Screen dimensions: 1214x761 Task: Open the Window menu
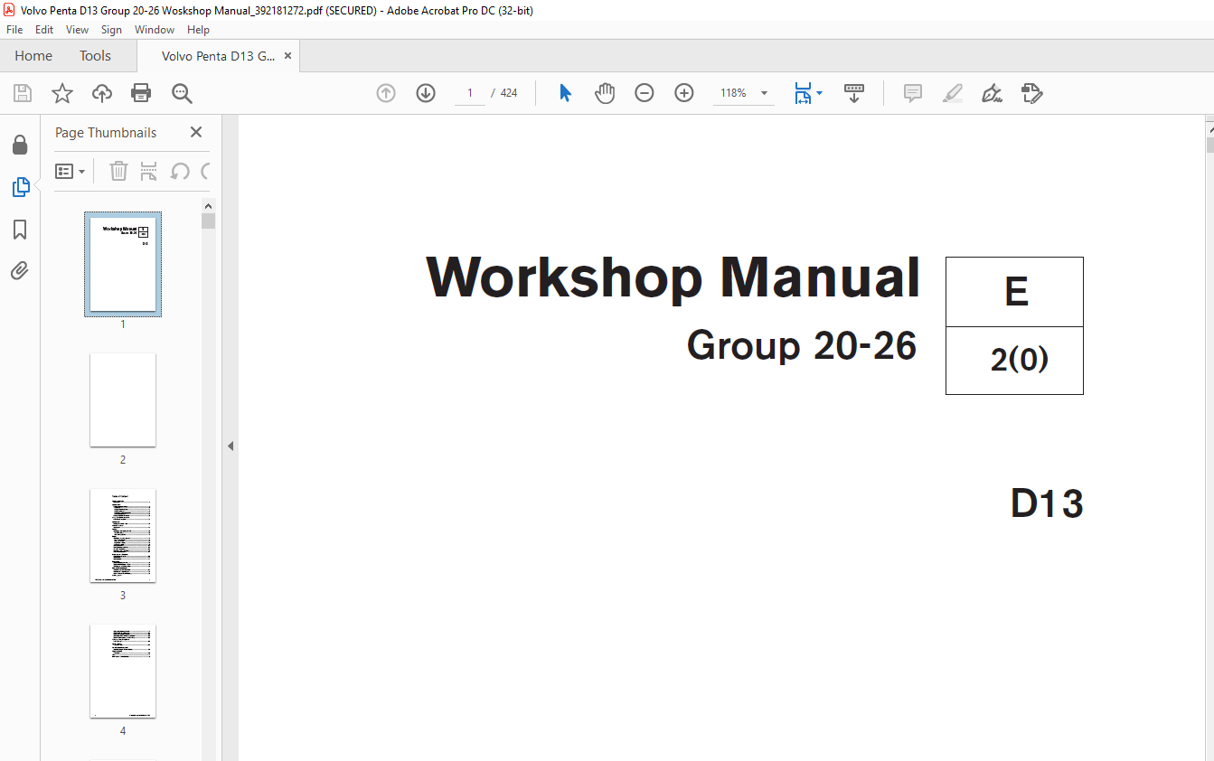click(155, 30)
